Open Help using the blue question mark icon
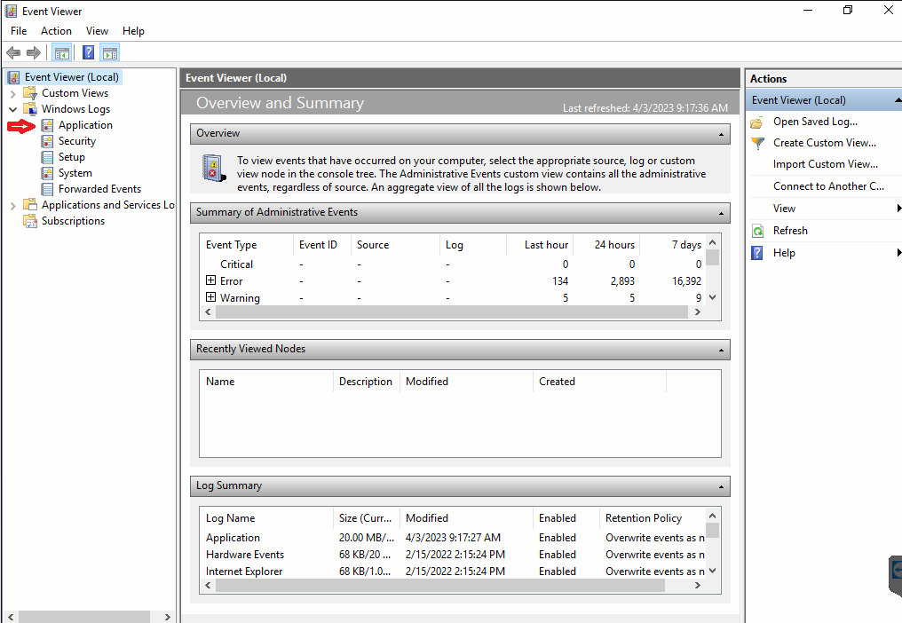This screenshot has height=623, width=902. [756, 252]
